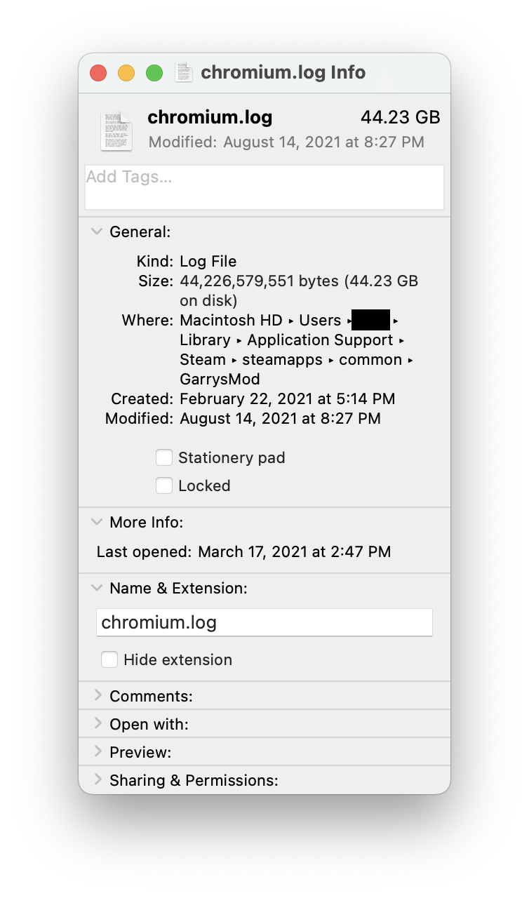Enable the Stationery pad checkbox
Viewport: 529px width, 898px height.
pos(164,458)
